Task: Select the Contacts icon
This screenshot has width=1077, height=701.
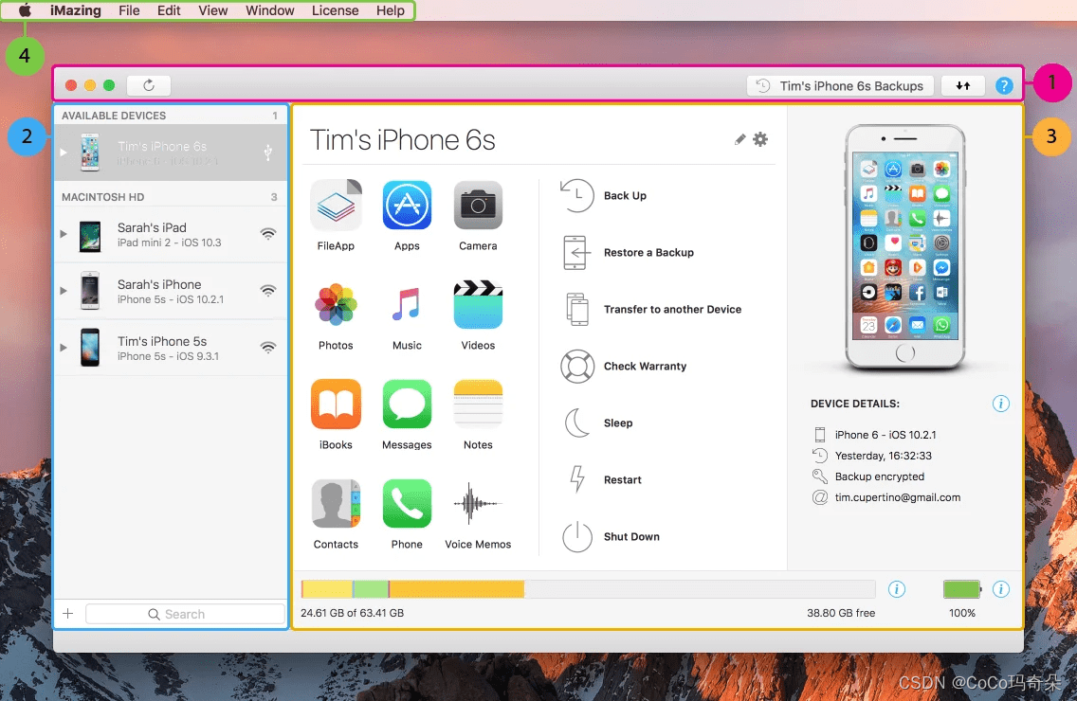Action: click(336, 504)
